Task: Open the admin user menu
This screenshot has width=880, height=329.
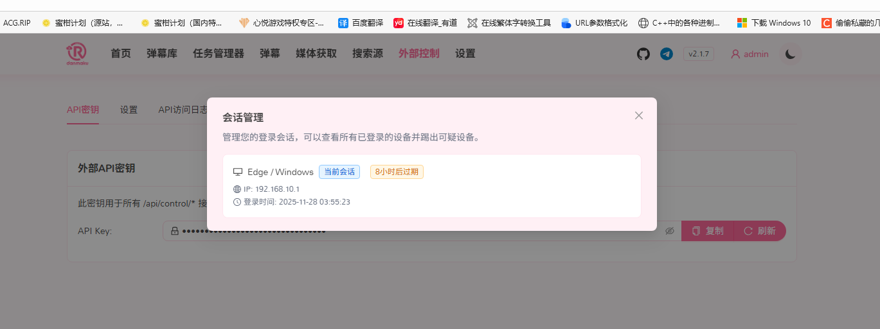Action: tap(750, 54)
